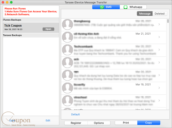The width and height of the screenshot is (172, 128).
Task: Click the Mar 26, 2021 16:23 backup date
Action: click(13, 29)
